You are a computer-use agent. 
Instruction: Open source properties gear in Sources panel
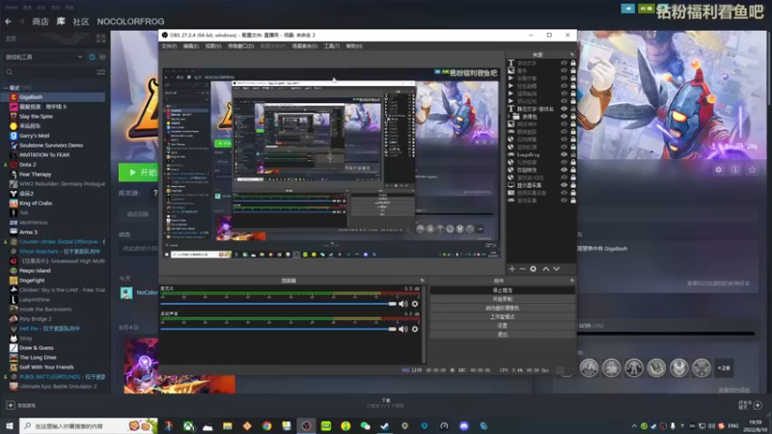tap(534, 269)
